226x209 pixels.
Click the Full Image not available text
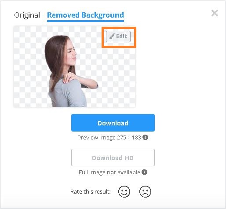coord(109,172)
